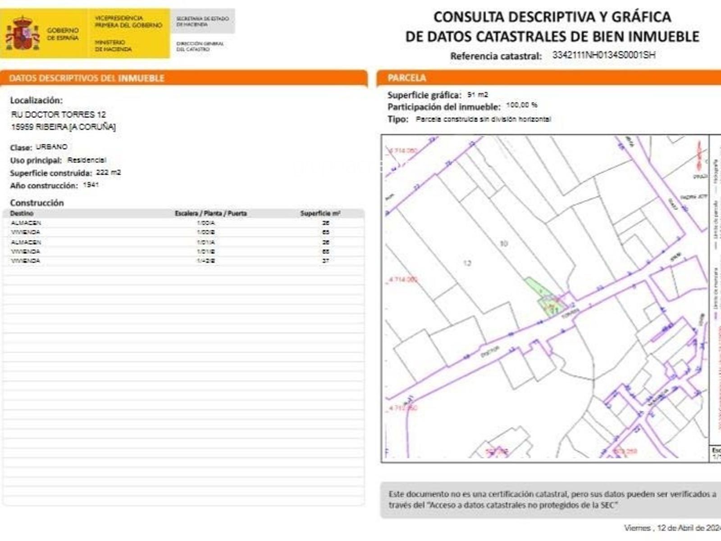The height and width of the screenshot is (541, 721).
Task: Click the RU Doctor Torres 12 address
Action: pyautogui.click(x=59, y=114)
